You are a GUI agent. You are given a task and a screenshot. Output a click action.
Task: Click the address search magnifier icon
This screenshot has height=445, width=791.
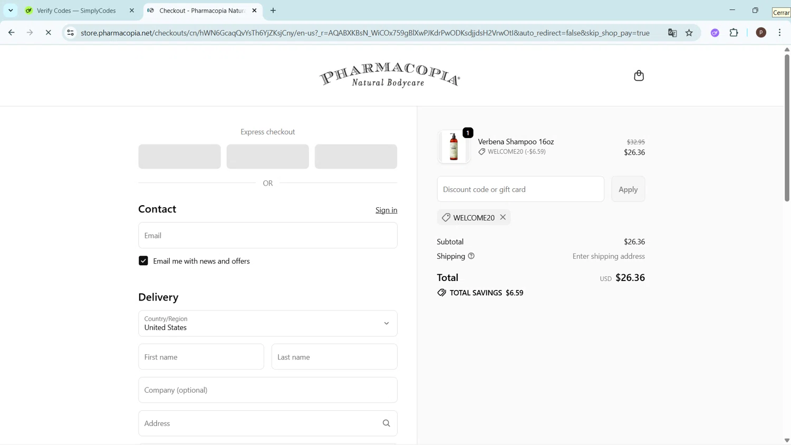coord(387,423)
